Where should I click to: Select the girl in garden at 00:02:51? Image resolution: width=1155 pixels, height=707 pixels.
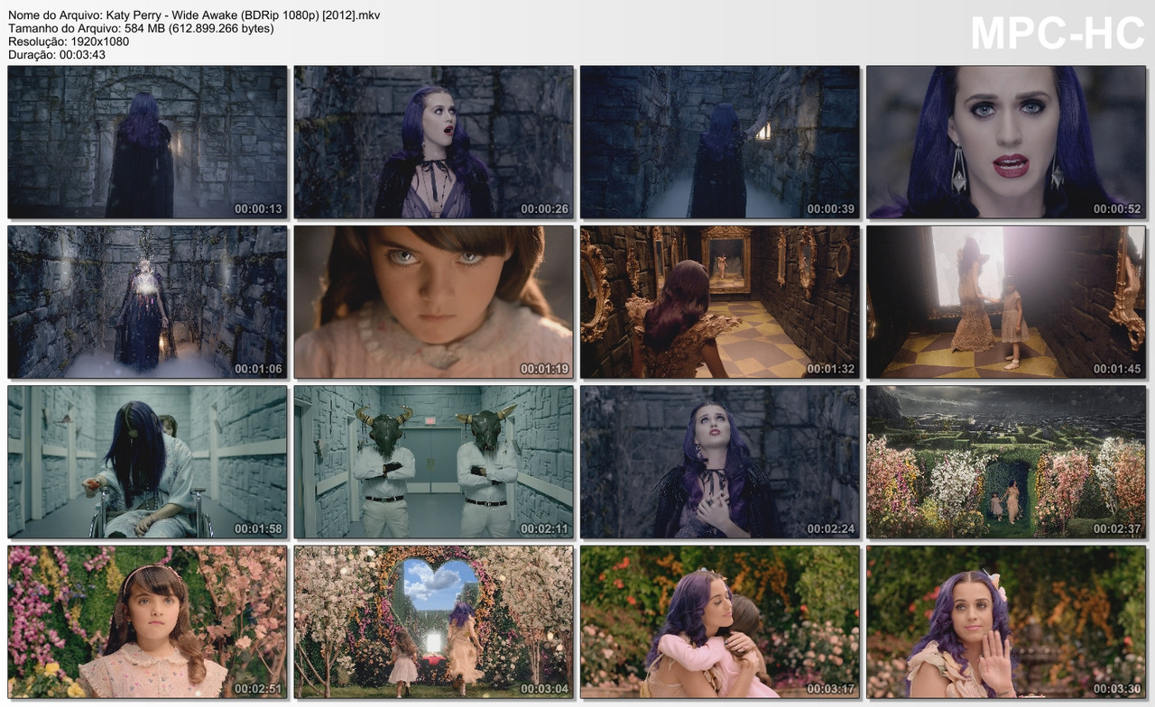pos(146,622)
